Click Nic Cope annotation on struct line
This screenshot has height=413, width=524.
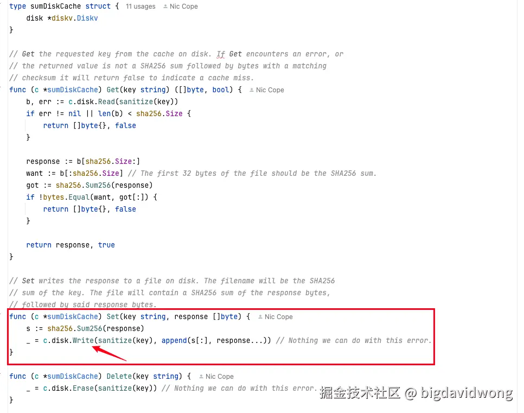pyautogui.click(x=183, y=7)
